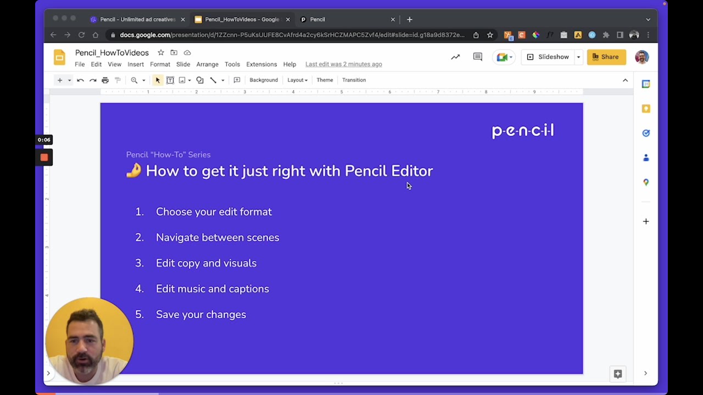Click the Transition button

[354, 80]
